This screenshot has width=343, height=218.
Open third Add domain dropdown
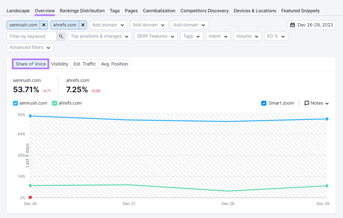[189, 25]
